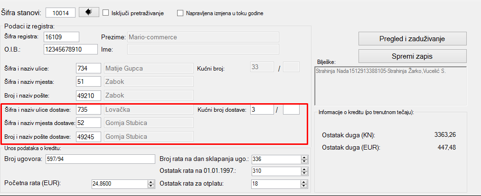
Task: Focus the Šifra registra field
Action: (x=61, y=37)
